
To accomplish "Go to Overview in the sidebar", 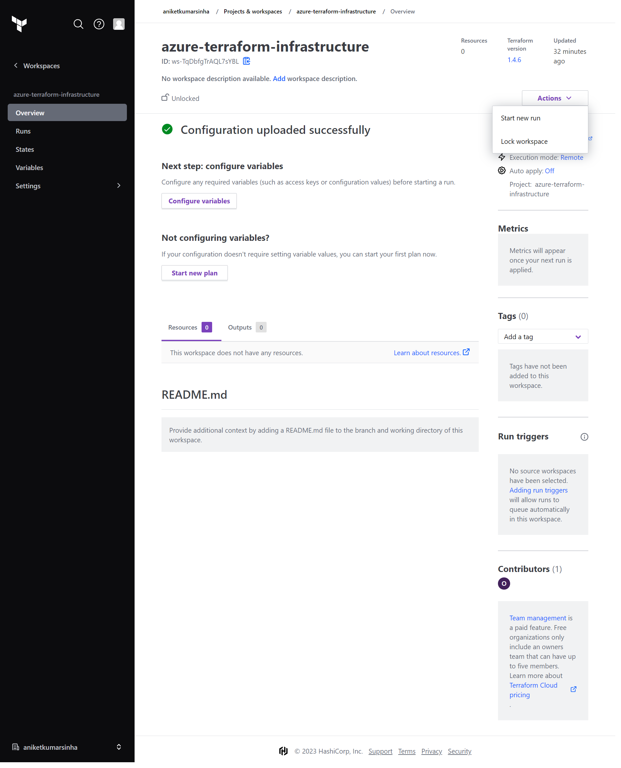I will coord(68,114).
